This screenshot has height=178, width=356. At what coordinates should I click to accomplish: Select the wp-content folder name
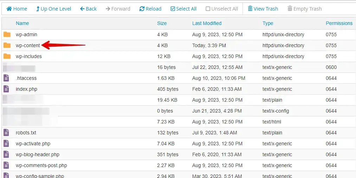click(28, 45)
